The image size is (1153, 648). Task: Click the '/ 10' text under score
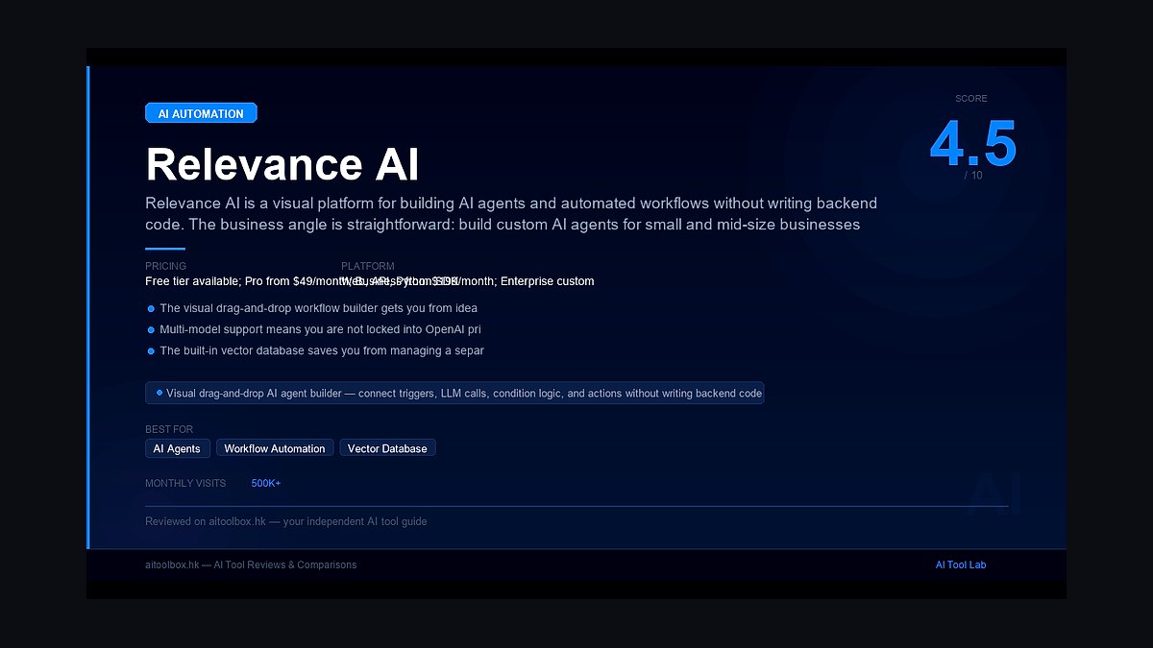coord(973,176)
